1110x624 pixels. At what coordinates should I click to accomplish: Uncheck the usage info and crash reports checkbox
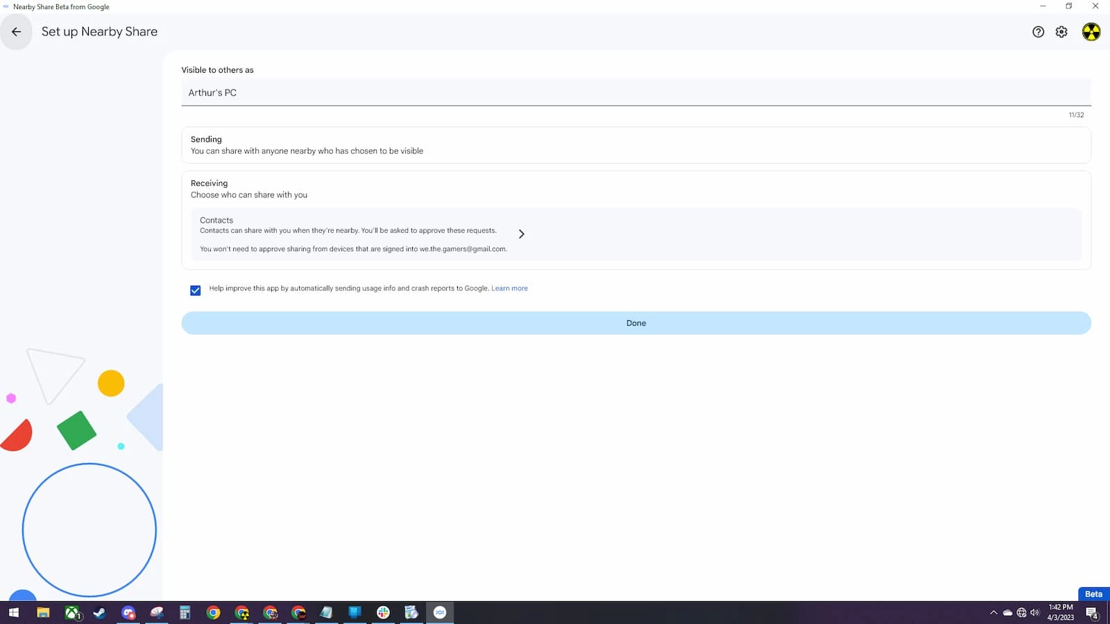[x=196, y=291]
